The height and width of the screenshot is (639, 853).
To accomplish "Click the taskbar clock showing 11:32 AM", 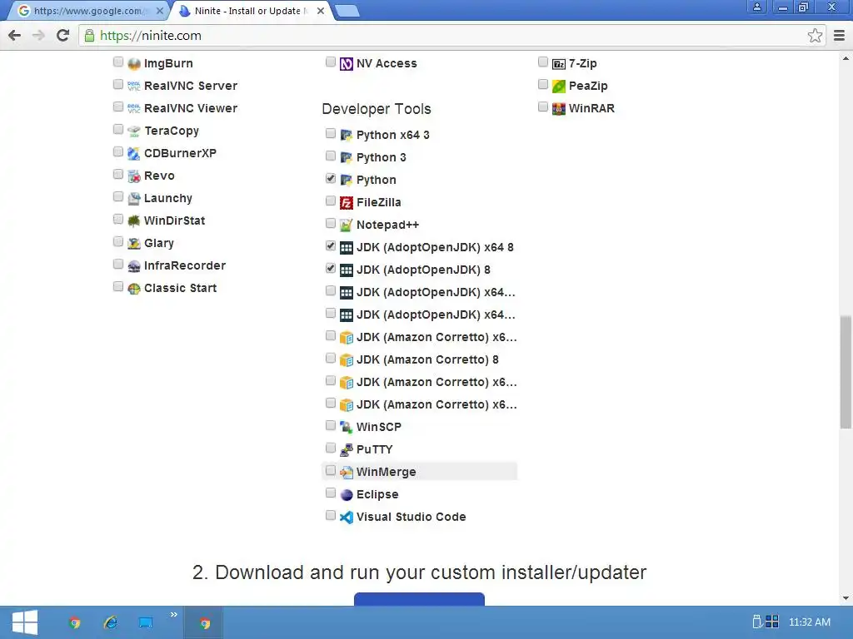I will point(810,622).
